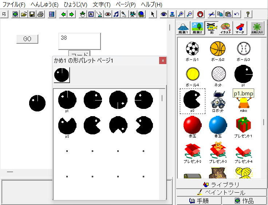Open the 文字(T) menu

click(x=102, y=4)
